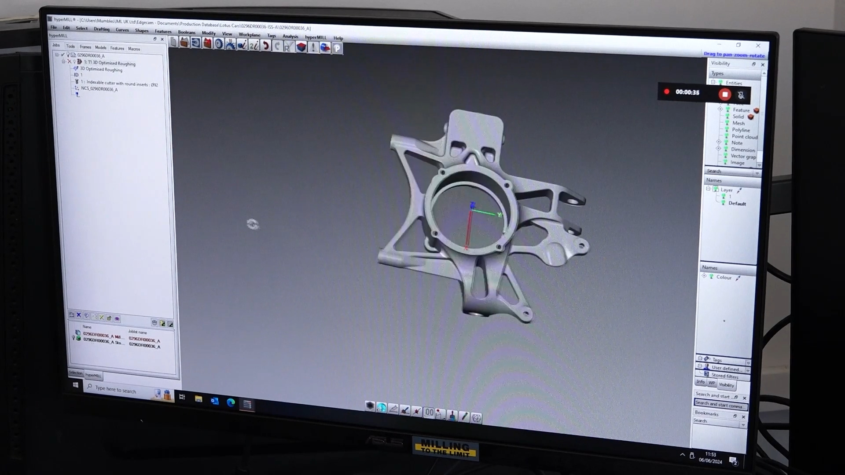The width and height of the screenshot is (845, 475).
Task: Open Microsoft Edge from the taskbar
Action: click(x=231, y=402)
